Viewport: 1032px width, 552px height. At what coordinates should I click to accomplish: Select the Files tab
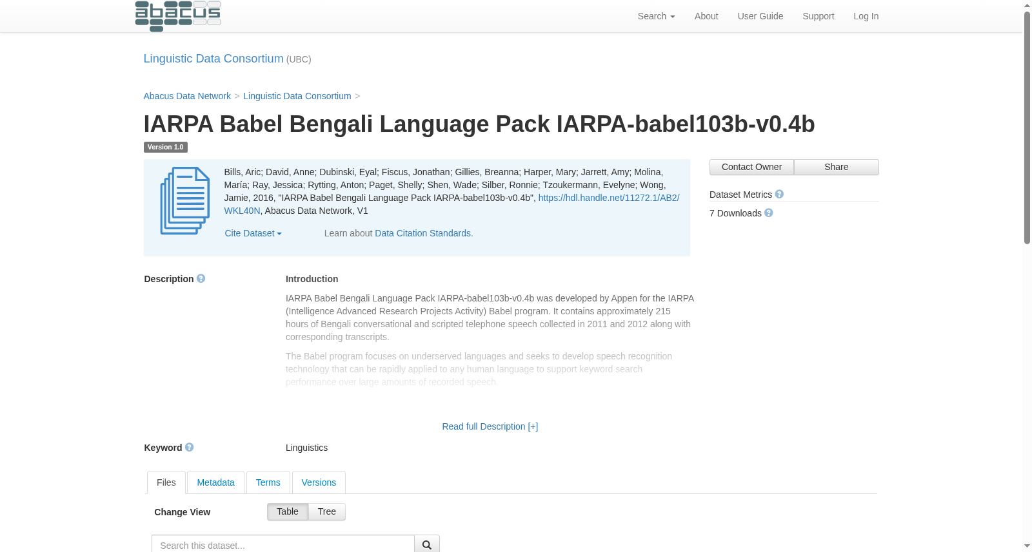tap(166, 482)
